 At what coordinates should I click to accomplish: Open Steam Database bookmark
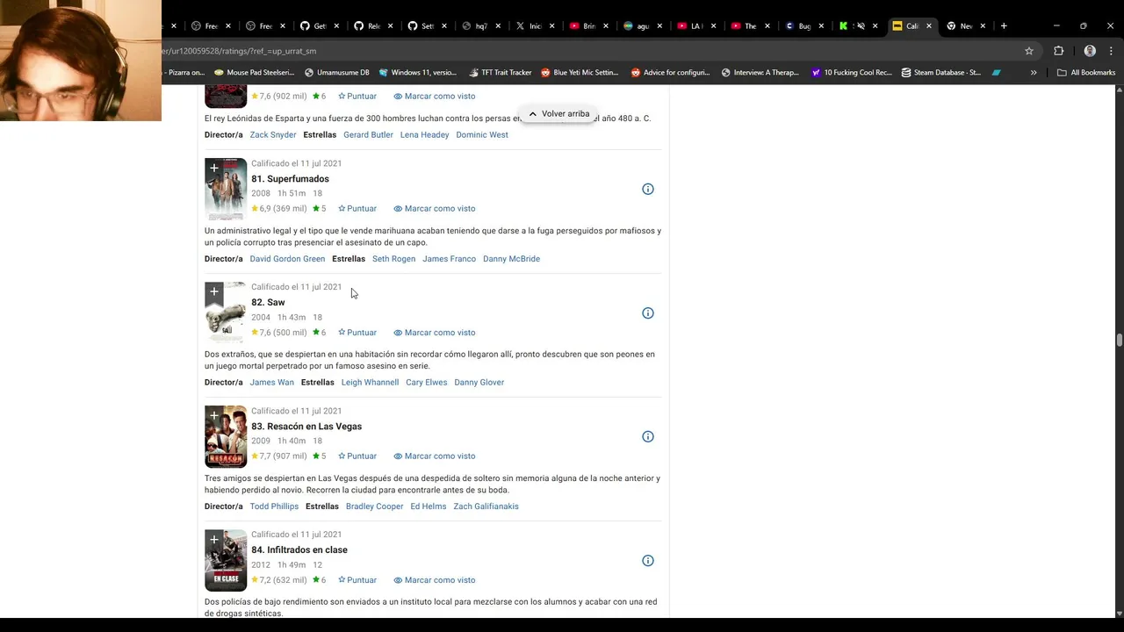(x=940, y=73)
